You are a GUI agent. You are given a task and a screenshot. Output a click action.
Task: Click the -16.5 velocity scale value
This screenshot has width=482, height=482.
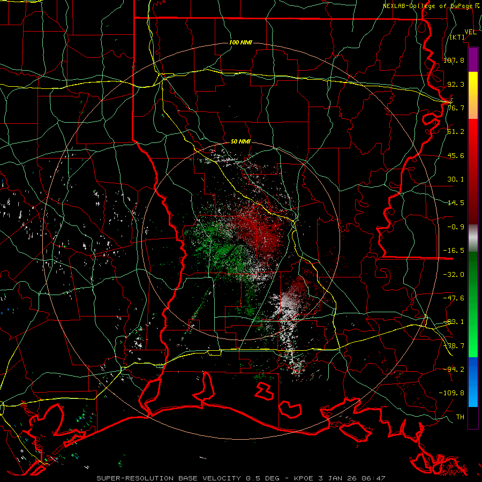coord(454,251)
